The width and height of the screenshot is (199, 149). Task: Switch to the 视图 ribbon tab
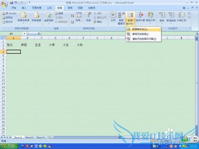tap(80, 8)
